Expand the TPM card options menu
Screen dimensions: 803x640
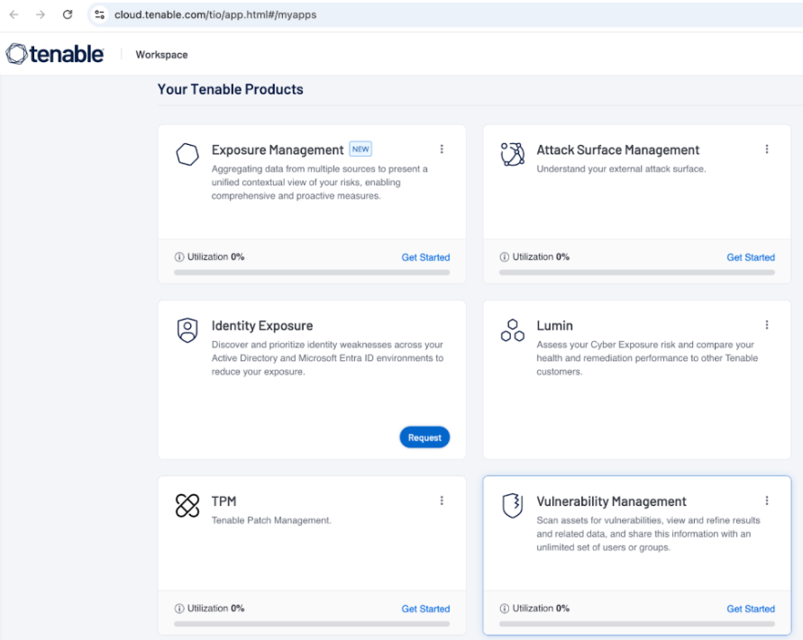coord(442,500)
